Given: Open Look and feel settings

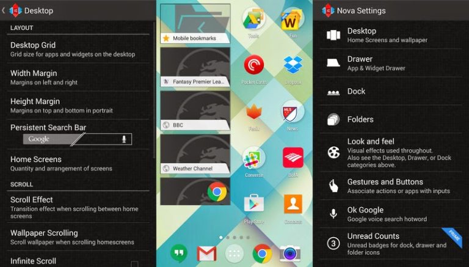Looking at the screenshot, I should tap(391, 153).
